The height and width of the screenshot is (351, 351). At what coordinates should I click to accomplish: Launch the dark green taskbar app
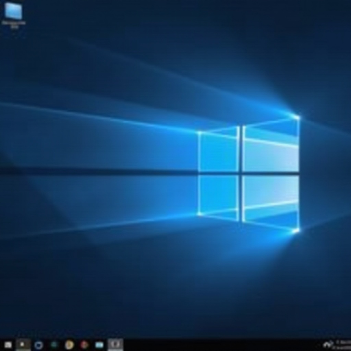coord(54,345)
